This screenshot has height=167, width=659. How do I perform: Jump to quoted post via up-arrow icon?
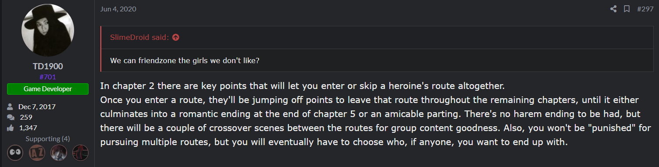click(x=176, y=37)
